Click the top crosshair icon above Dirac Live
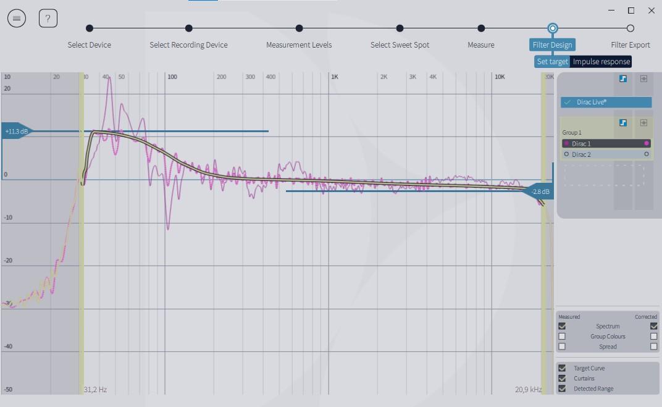662x407 pixels. pos(643,79)
